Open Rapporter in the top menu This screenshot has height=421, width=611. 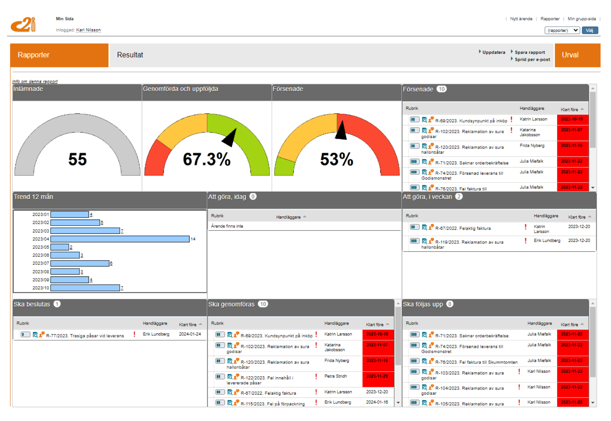point(550,19)
